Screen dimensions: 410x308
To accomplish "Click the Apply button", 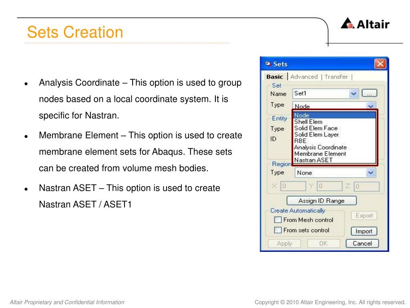I will 284,243.
